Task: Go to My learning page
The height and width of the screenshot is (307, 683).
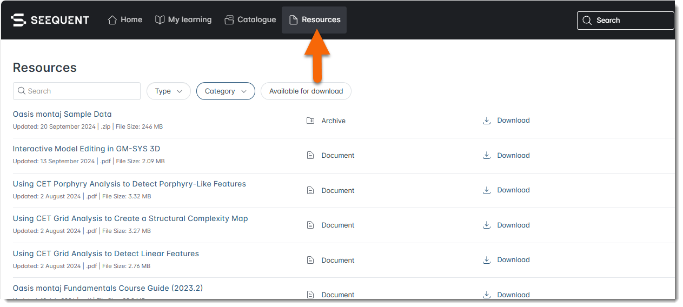Action: 183,20
